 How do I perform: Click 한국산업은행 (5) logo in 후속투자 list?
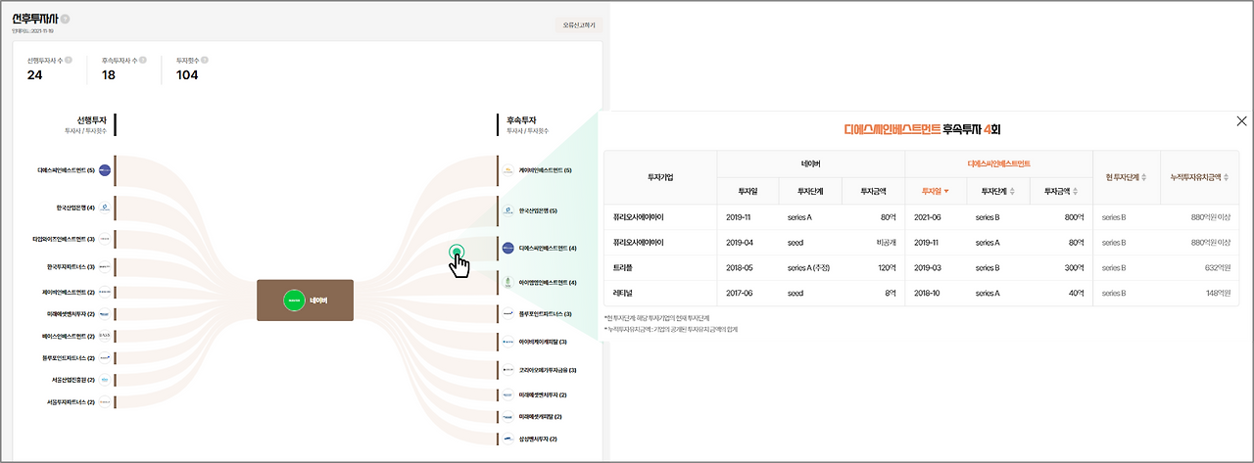(507, 210)
